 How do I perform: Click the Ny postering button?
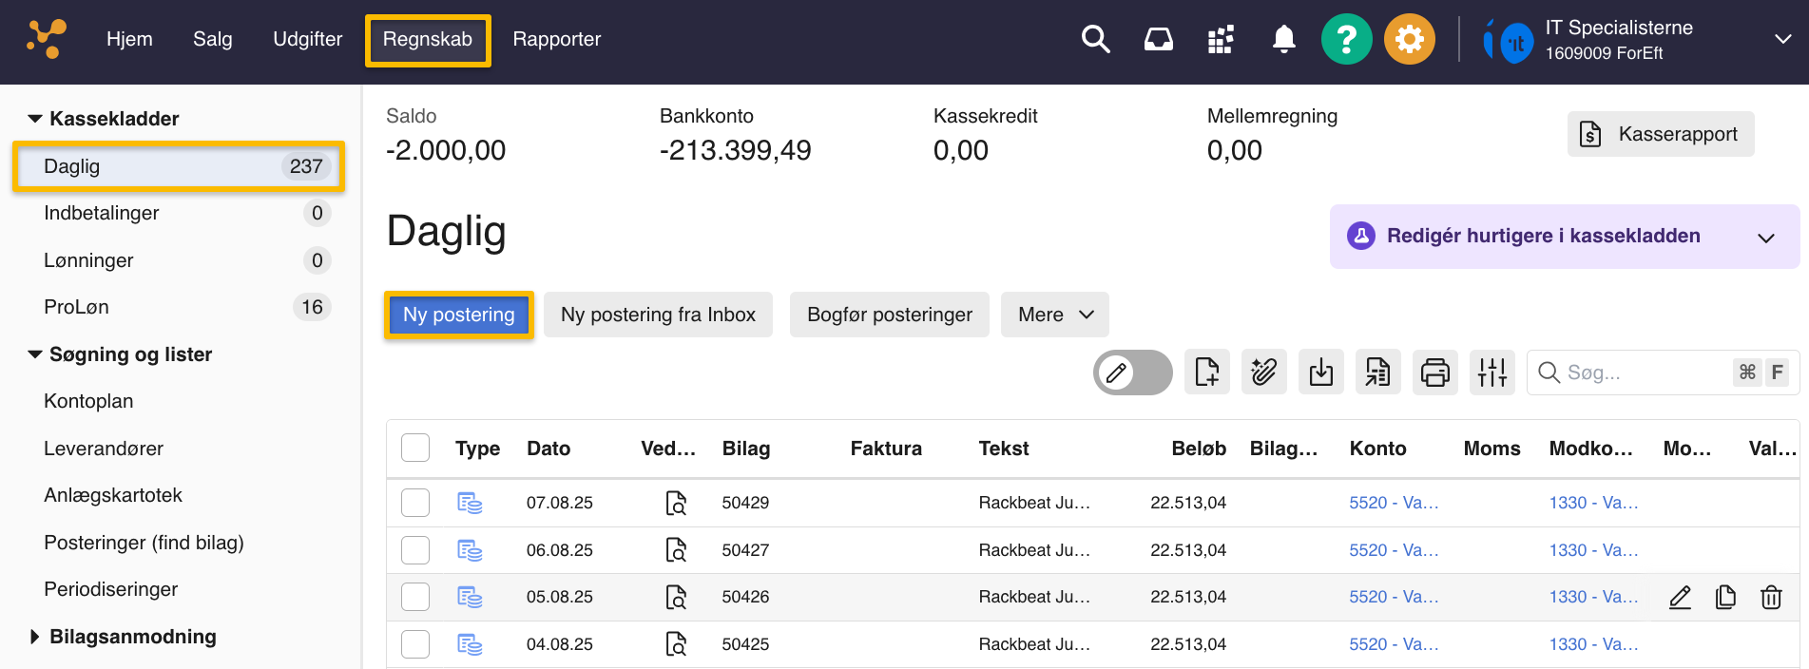point(458,315)
